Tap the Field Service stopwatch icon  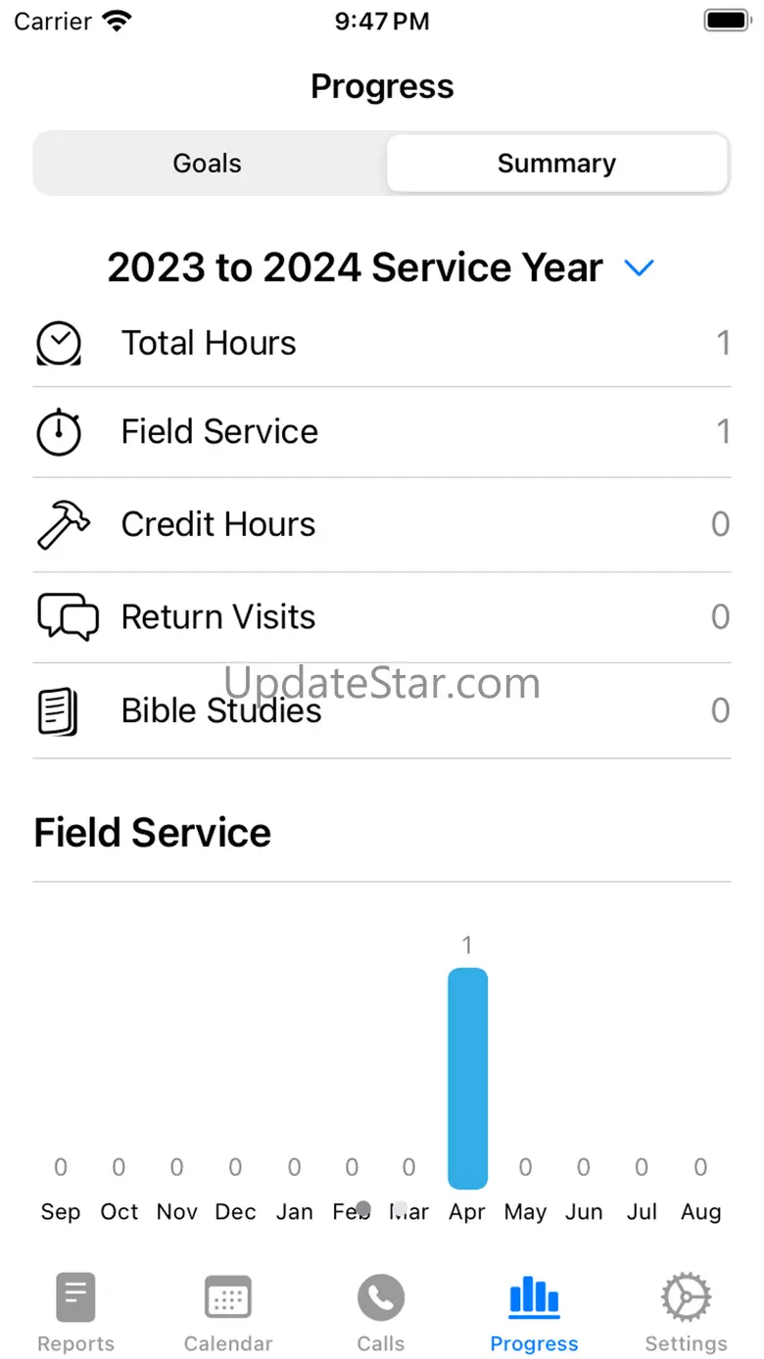pyautogui.click(x=59, y=432)
